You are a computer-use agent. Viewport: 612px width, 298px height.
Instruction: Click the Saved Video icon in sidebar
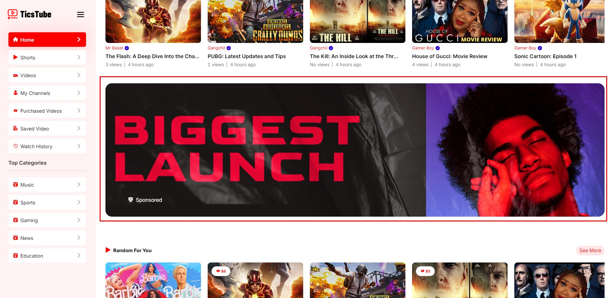15,128
